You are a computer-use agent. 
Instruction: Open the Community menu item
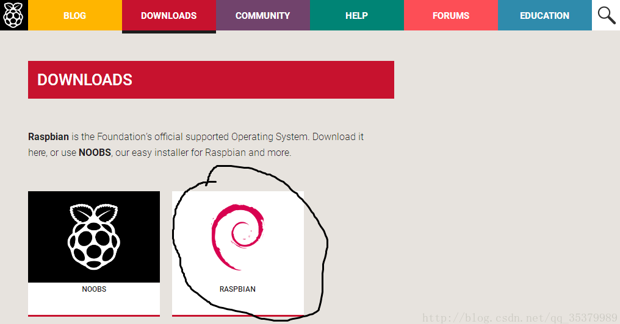pyautogui.click(x=262, y=15)
